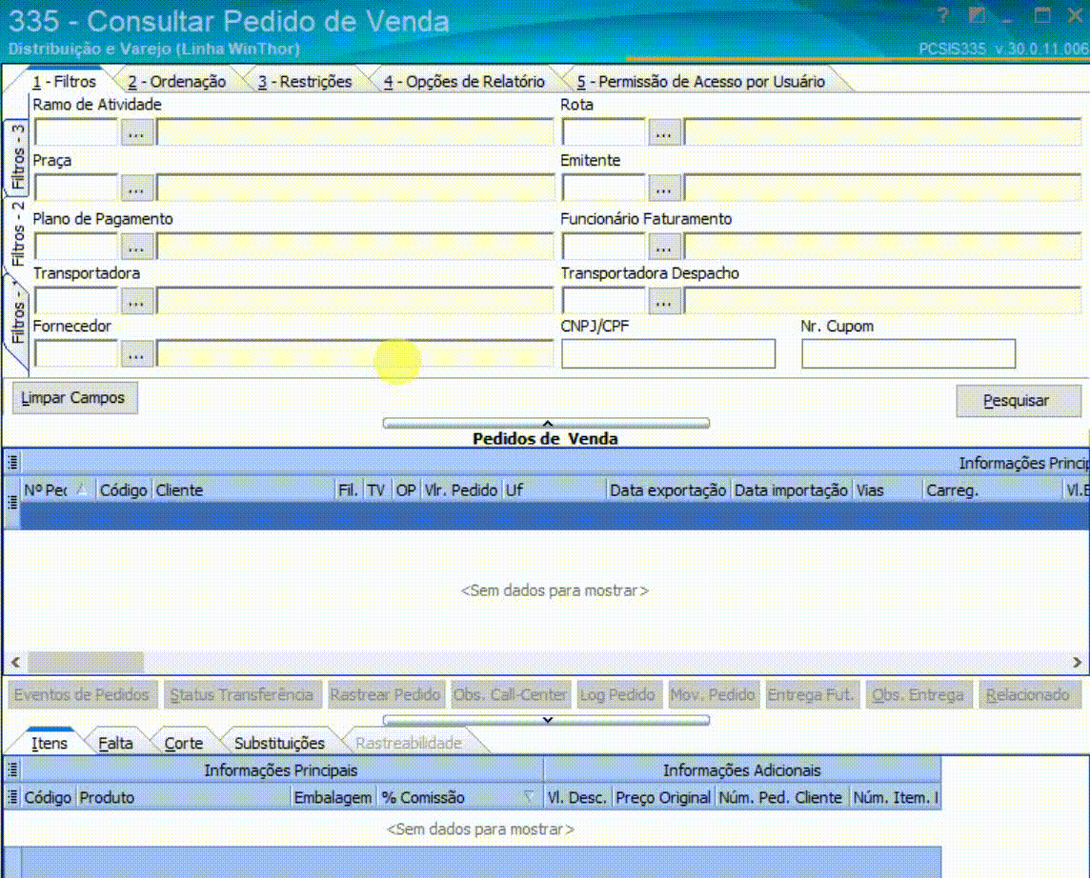Click Data exportação column header
Viewport: 1090px width, 878px height.
(668, 489)
